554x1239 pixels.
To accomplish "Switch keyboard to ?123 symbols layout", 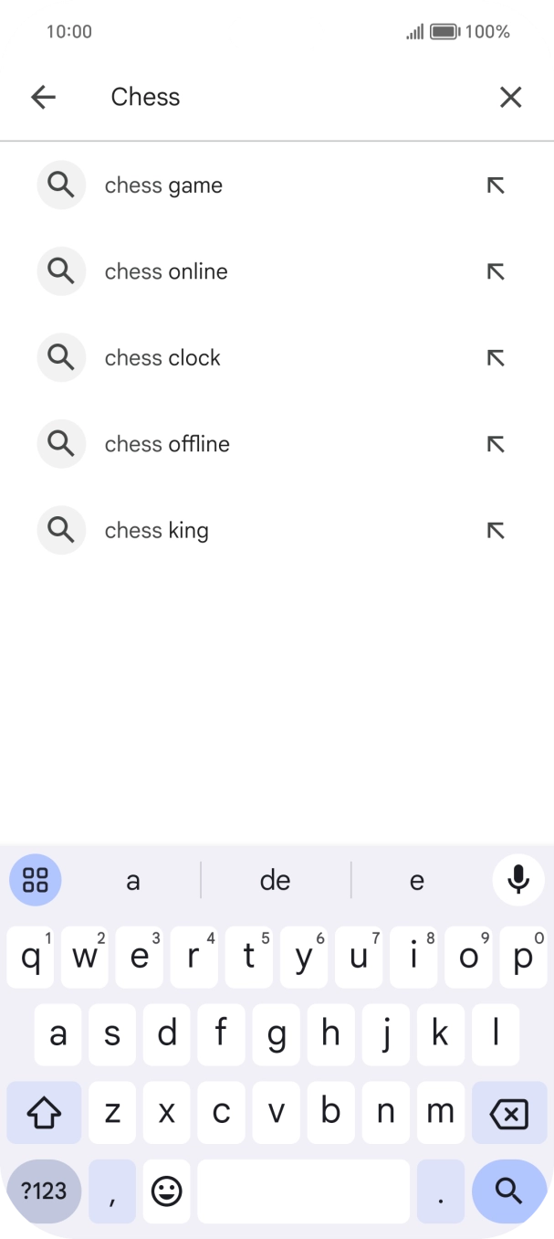I will (42, 1191).
